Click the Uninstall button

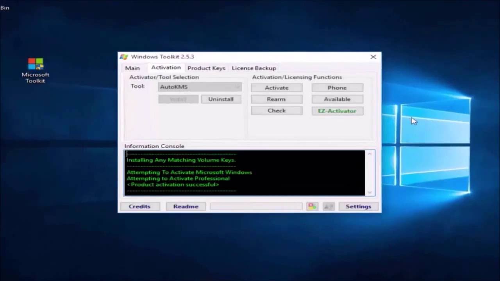click(x=221, y=99)
